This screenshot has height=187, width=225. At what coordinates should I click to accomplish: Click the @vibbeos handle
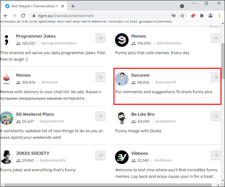tap(163, 160)
